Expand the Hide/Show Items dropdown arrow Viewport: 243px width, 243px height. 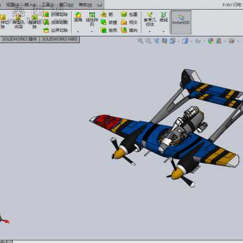point(204,41)
